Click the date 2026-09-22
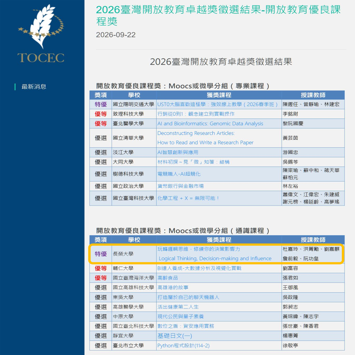Viewport: 355px width, 355px height. (x=116, y=35)
